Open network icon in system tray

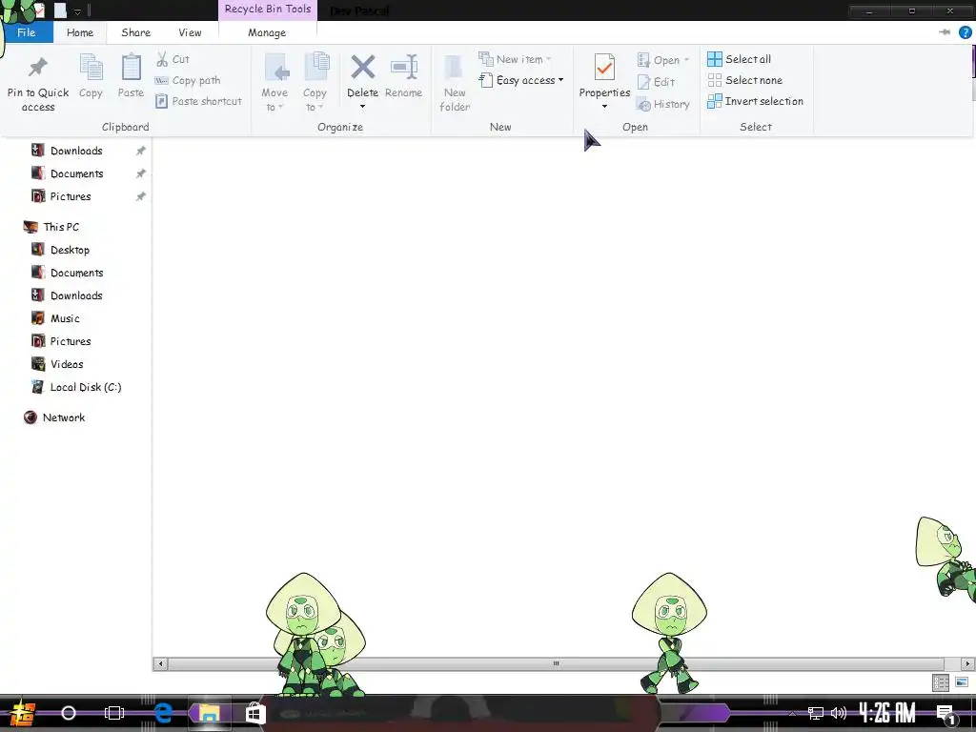(815, 713)
